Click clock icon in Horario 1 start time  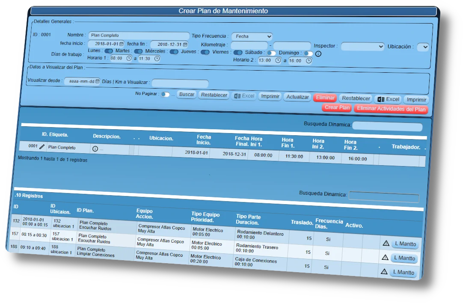click(129, 58)
